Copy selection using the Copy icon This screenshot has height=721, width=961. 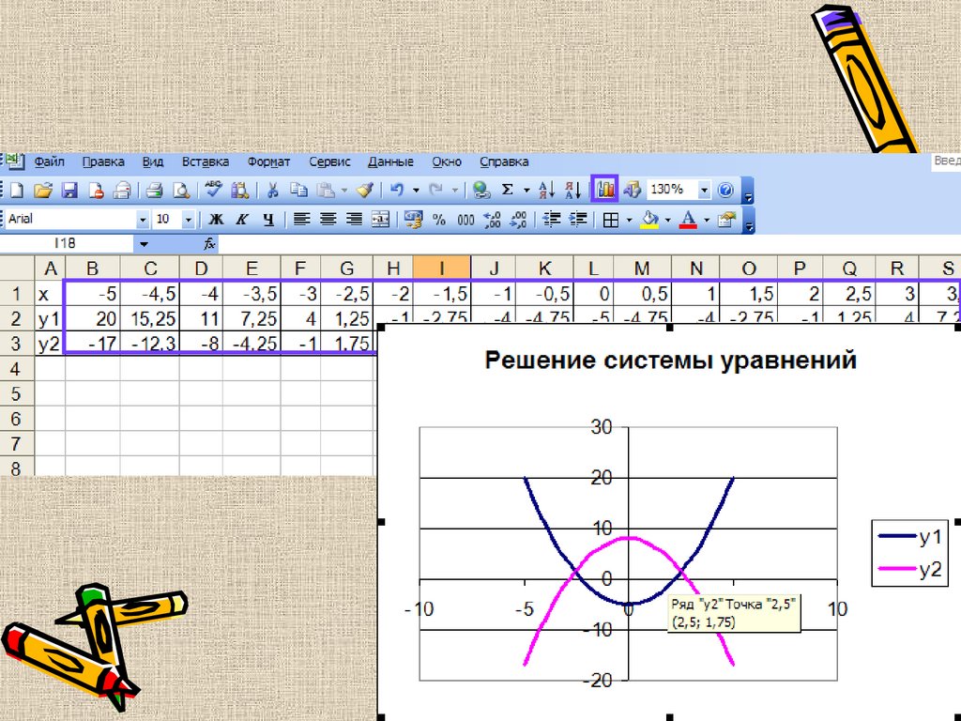[x=298, y=191]
